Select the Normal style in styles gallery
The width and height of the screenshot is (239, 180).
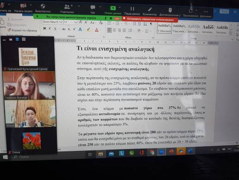pos(164,28)
